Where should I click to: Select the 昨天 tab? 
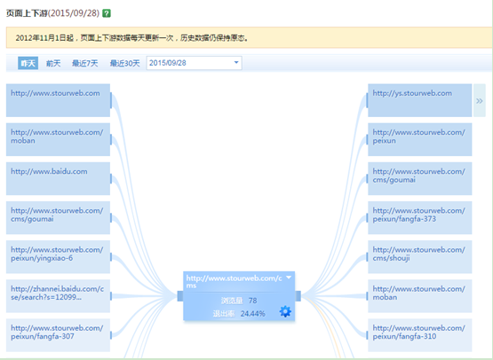28,63
